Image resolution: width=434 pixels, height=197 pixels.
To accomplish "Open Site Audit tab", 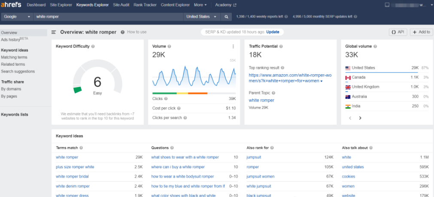I will pos(121,5).
